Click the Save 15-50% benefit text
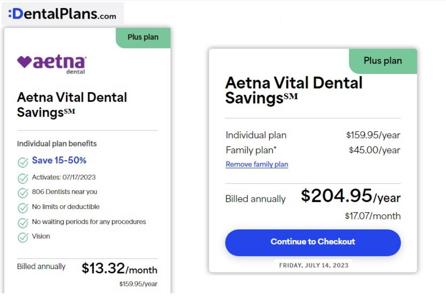Screen dimensions: 446x296 pos(59,160)
